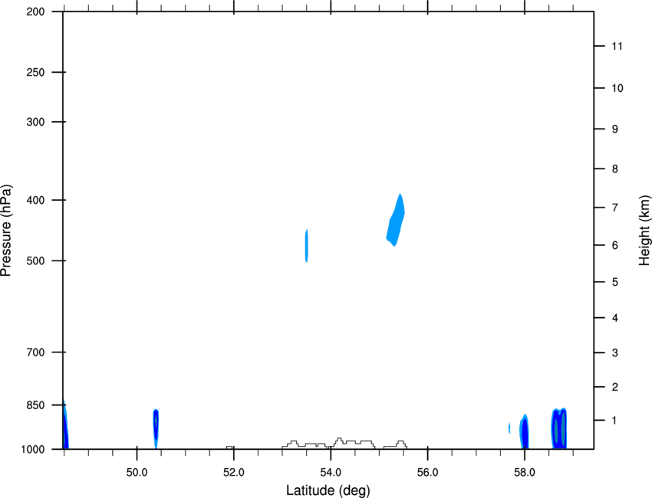Click the 52.0 latitude label
Viewport: 652px width, 498px height.
tap(234, 473)
